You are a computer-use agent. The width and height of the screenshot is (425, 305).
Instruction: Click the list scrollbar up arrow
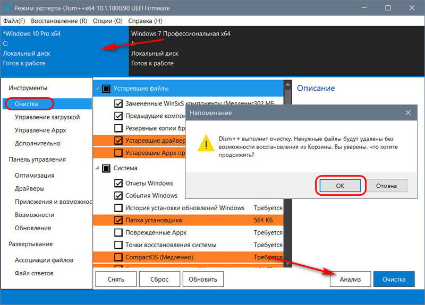tap(287, 84)
